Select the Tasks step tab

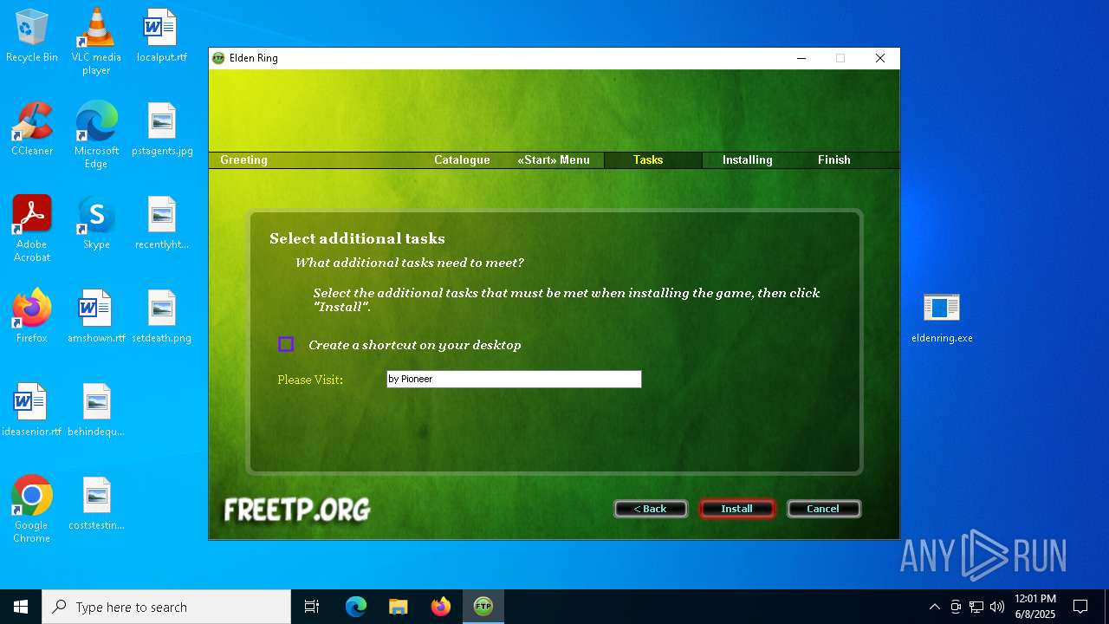(x=648, y=160)
